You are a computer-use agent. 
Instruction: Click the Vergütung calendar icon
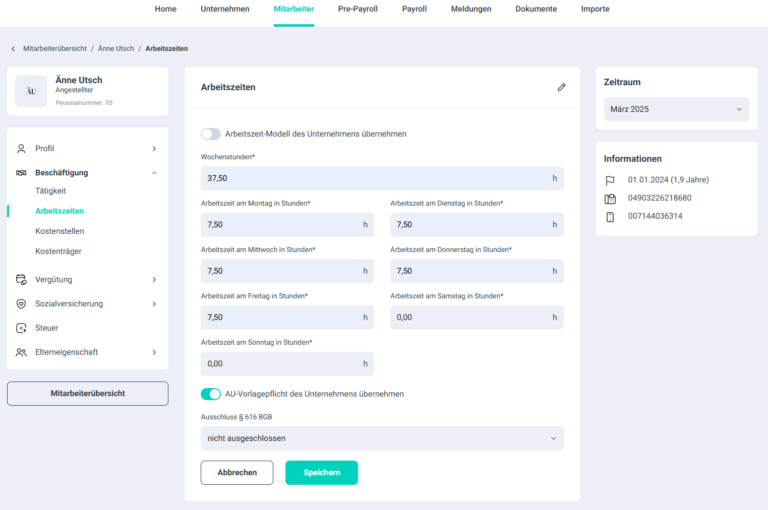21,280
